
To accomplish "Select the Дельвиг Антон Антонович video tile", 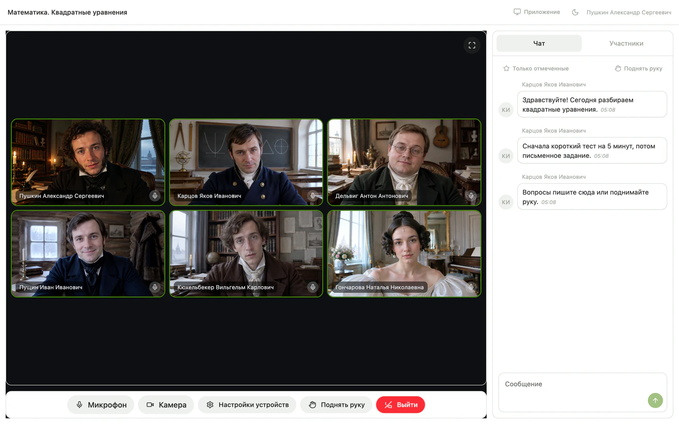I will [x=404, y=162].
